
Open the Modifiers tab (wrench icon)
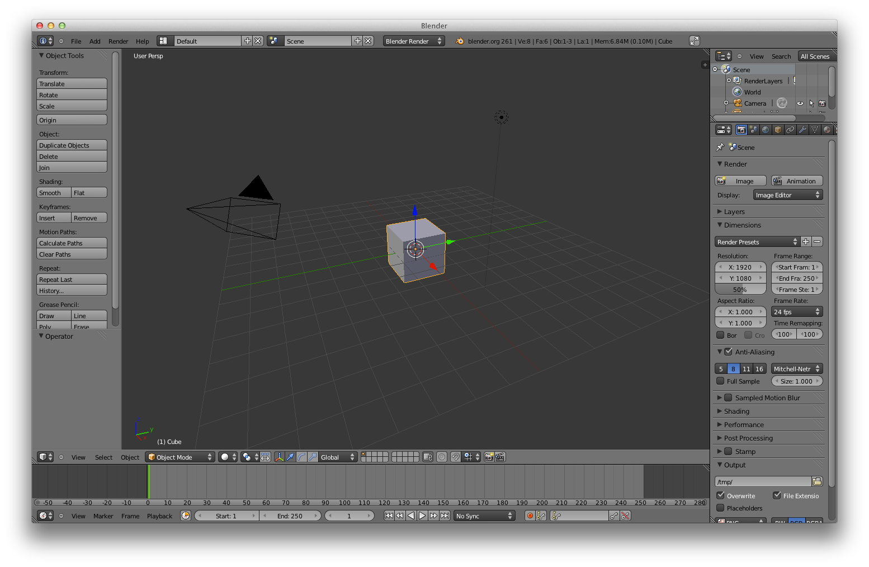coord(802,130)
